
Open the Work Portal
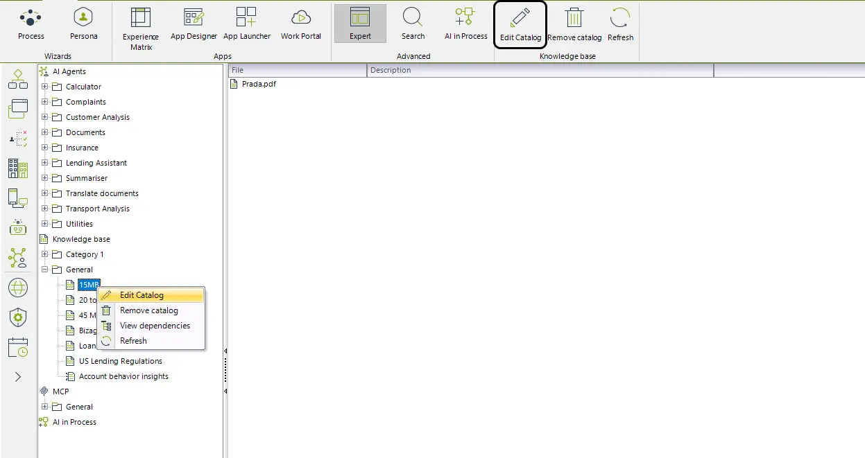tap(301, 25)
